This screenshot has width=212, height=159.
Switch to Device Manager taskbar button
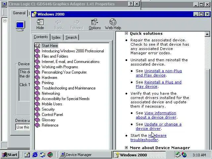coord(85,155)
